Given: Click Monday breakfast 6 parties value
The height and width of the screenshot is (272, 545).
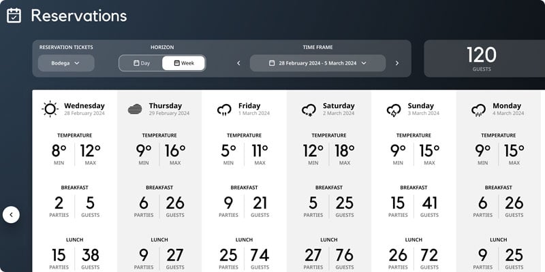Looking at the screenshot, I should 483,203.
